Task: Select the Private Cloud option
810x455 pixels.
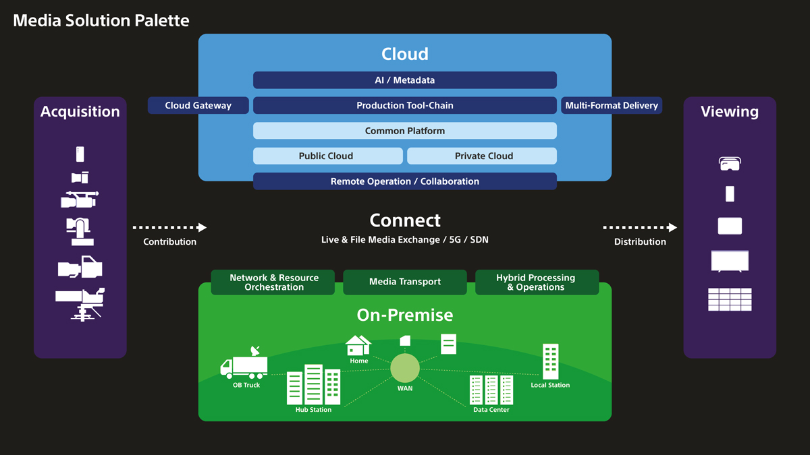Action: click(x=482, y=156)
